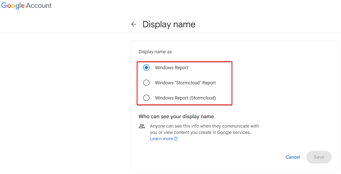Click the "Anyone can see this info" description
This screenshot has width=341, height=174.
coord(204,129)
